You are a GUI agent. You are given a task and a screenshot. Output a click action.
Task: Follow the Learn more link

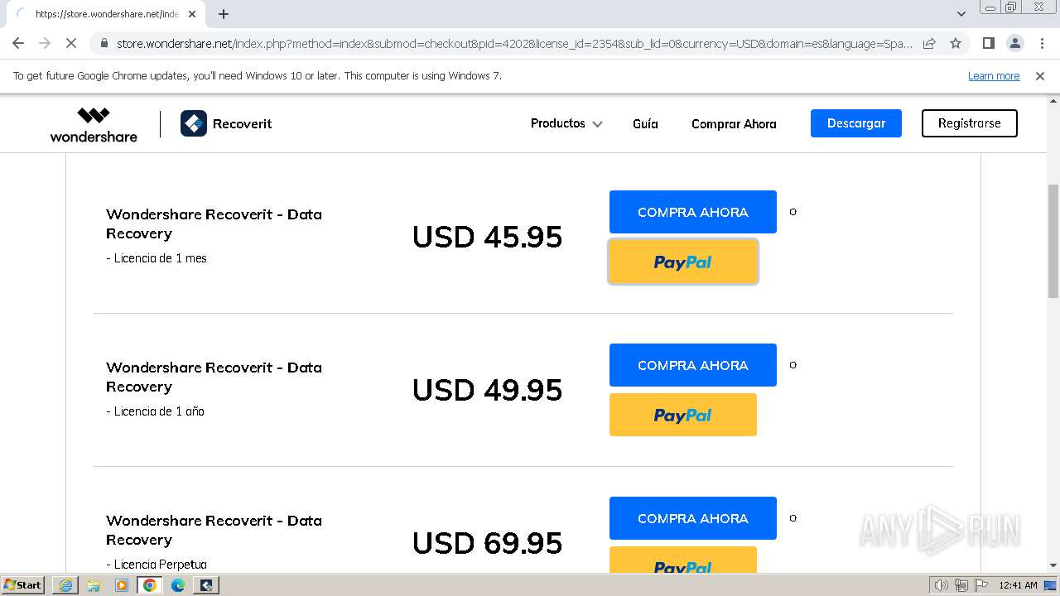point(994,76)
